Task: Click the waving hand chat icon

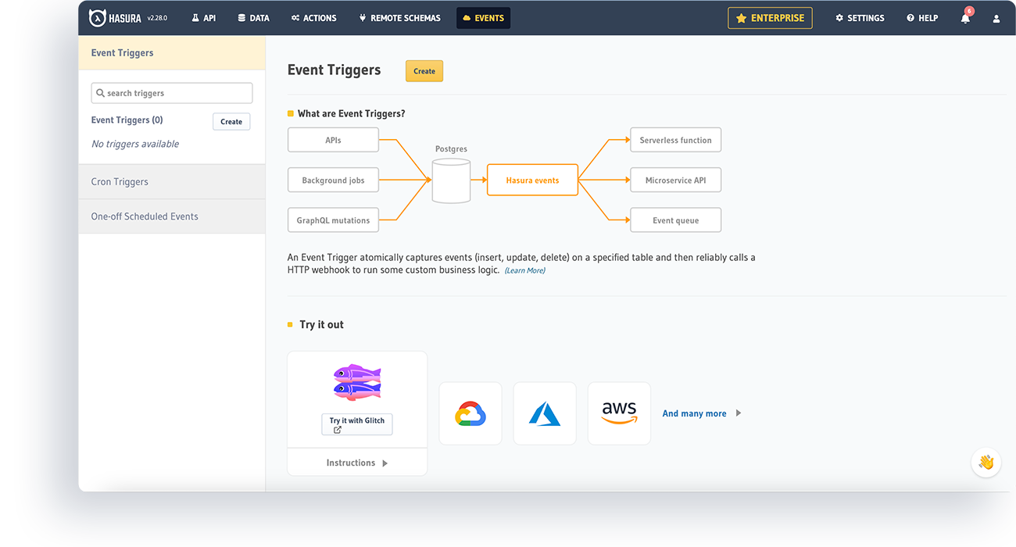Action: coord(986,462)
